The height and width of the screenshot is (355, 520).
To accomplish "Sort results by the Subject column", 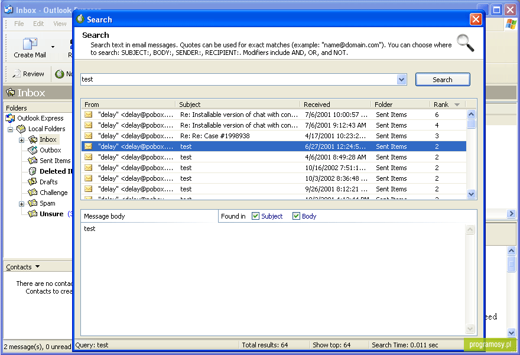I will (x=238, y=105).
